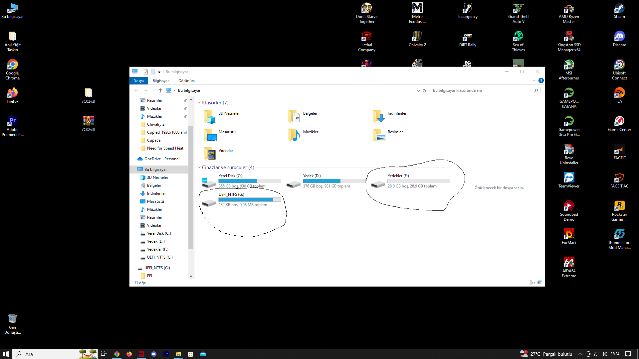Click the Up one level arrow
This screenshot has width=639, height=359.
(160, 90)
